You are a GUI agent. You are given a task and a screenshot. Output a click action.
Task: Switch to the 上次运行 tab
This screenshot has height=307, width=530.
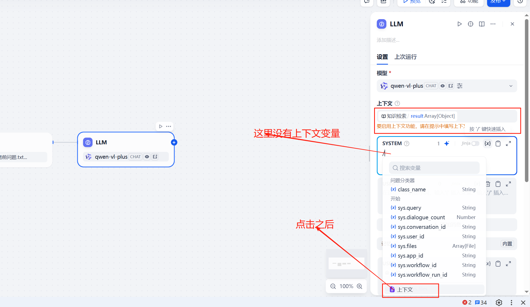[x=405, y=57]
